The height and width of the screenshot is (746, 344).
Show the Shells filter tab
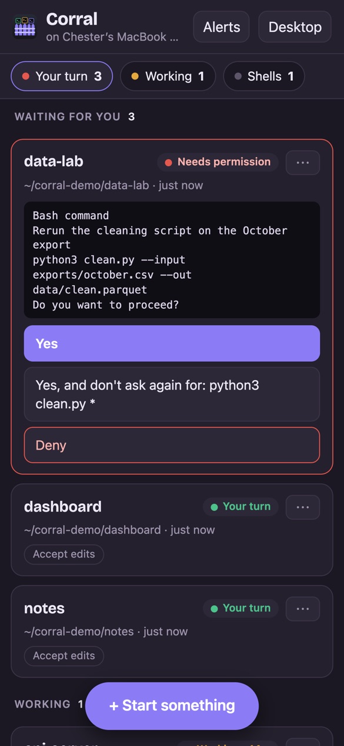click(x=264, y=76)
